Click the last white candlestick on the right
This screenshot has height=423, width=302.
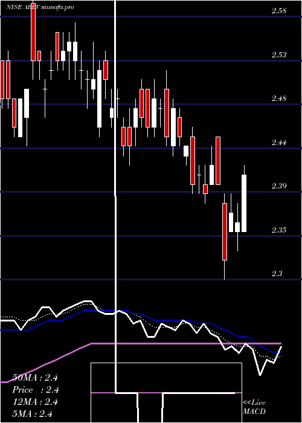point(244,203)
